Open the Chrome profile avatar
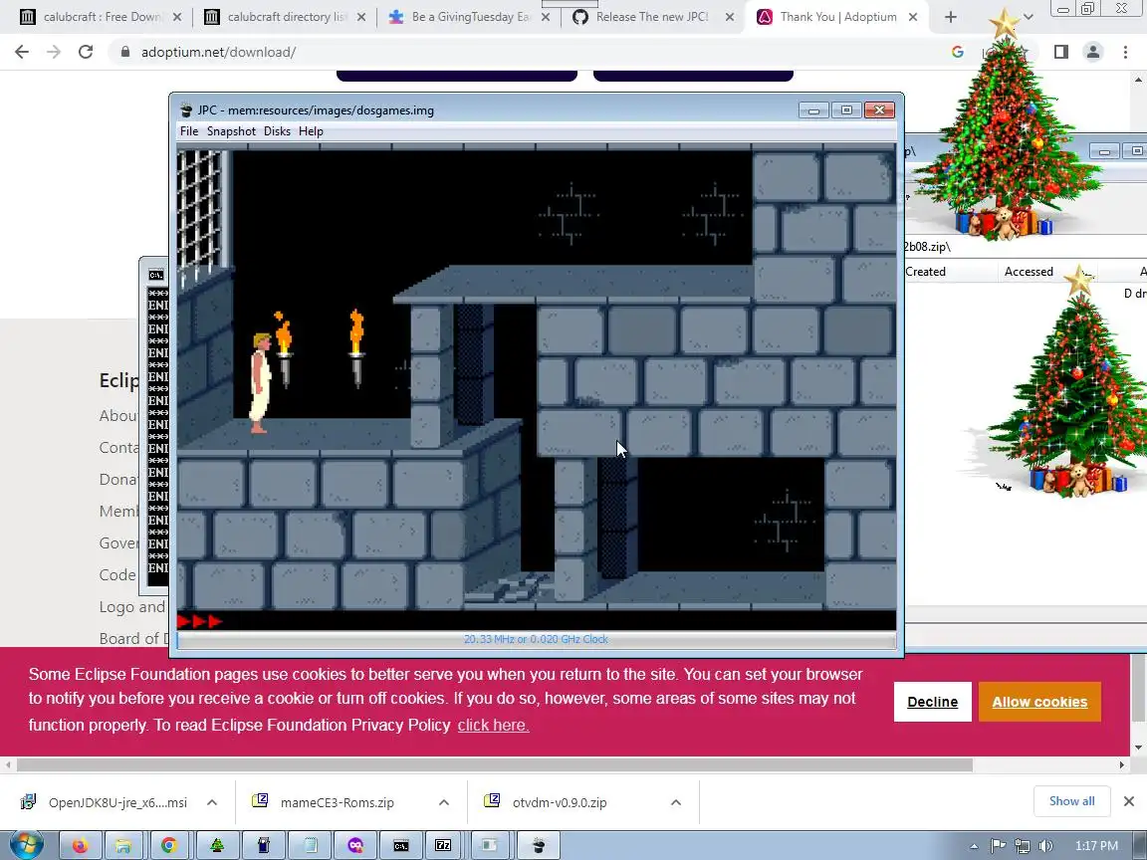This screenshot has width=1147, height=860. coord(1093,52)
